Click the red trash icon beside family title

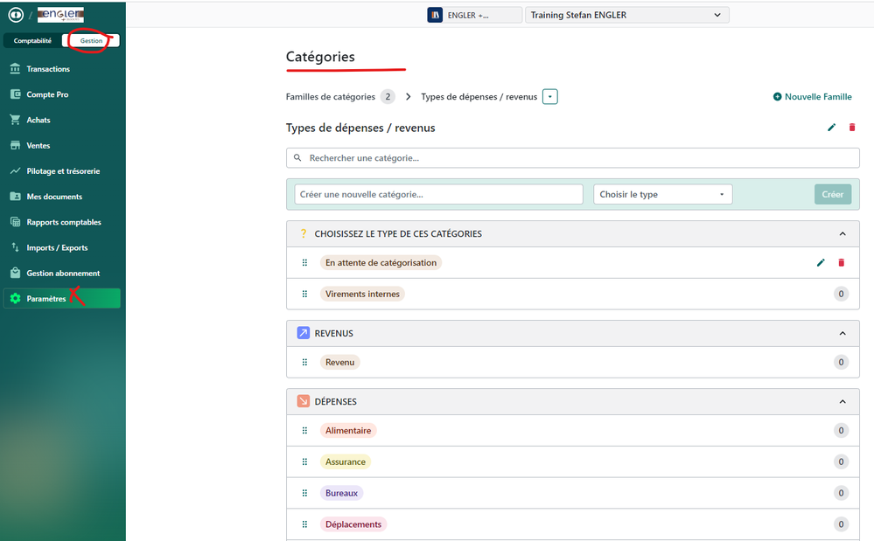click(x=852, y=128)
